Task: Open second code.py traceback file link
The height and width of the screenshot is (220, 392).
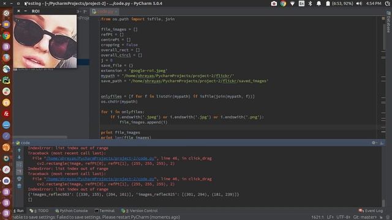Action: [x=100, y=179]
